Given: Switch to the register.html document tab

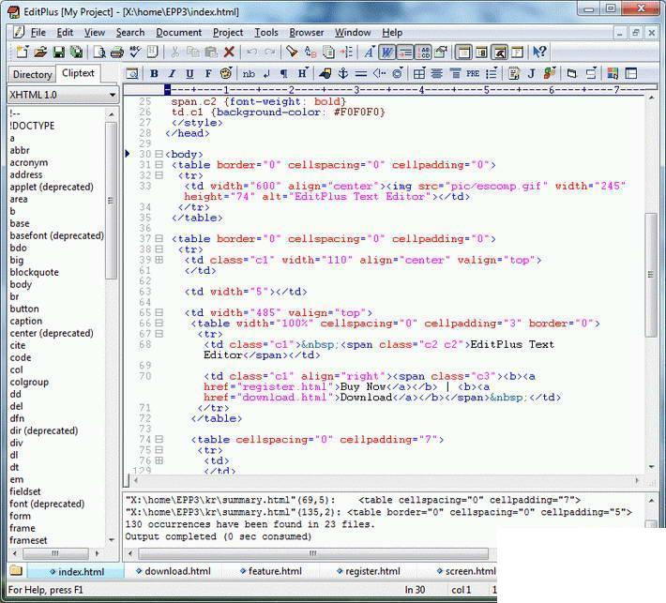Looking at the screenshot, I should point(369,571).
